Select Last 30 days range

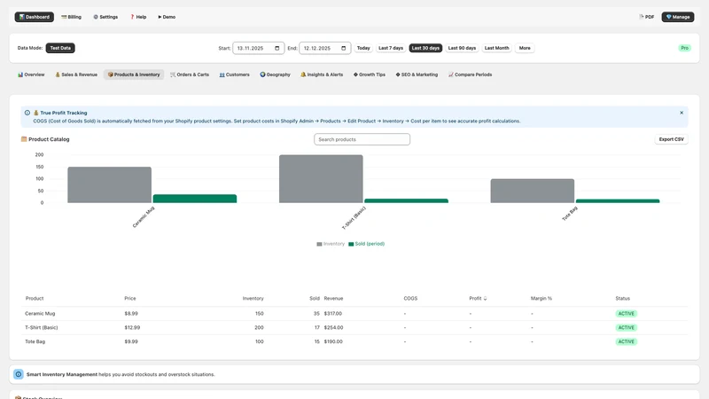[x=425, y=48]
